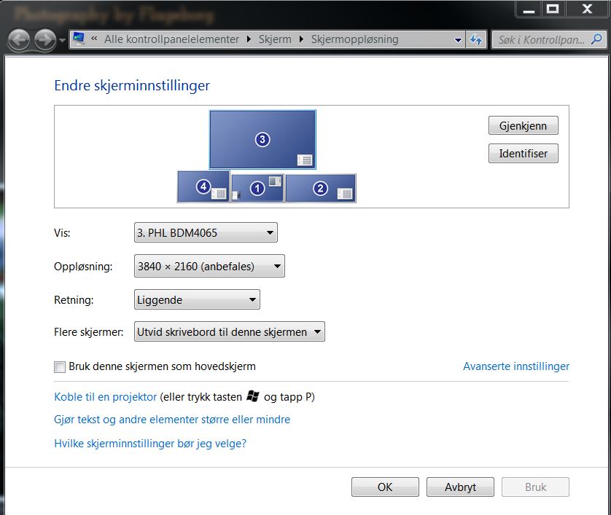Select monitor 1 thumbnail

257,189
